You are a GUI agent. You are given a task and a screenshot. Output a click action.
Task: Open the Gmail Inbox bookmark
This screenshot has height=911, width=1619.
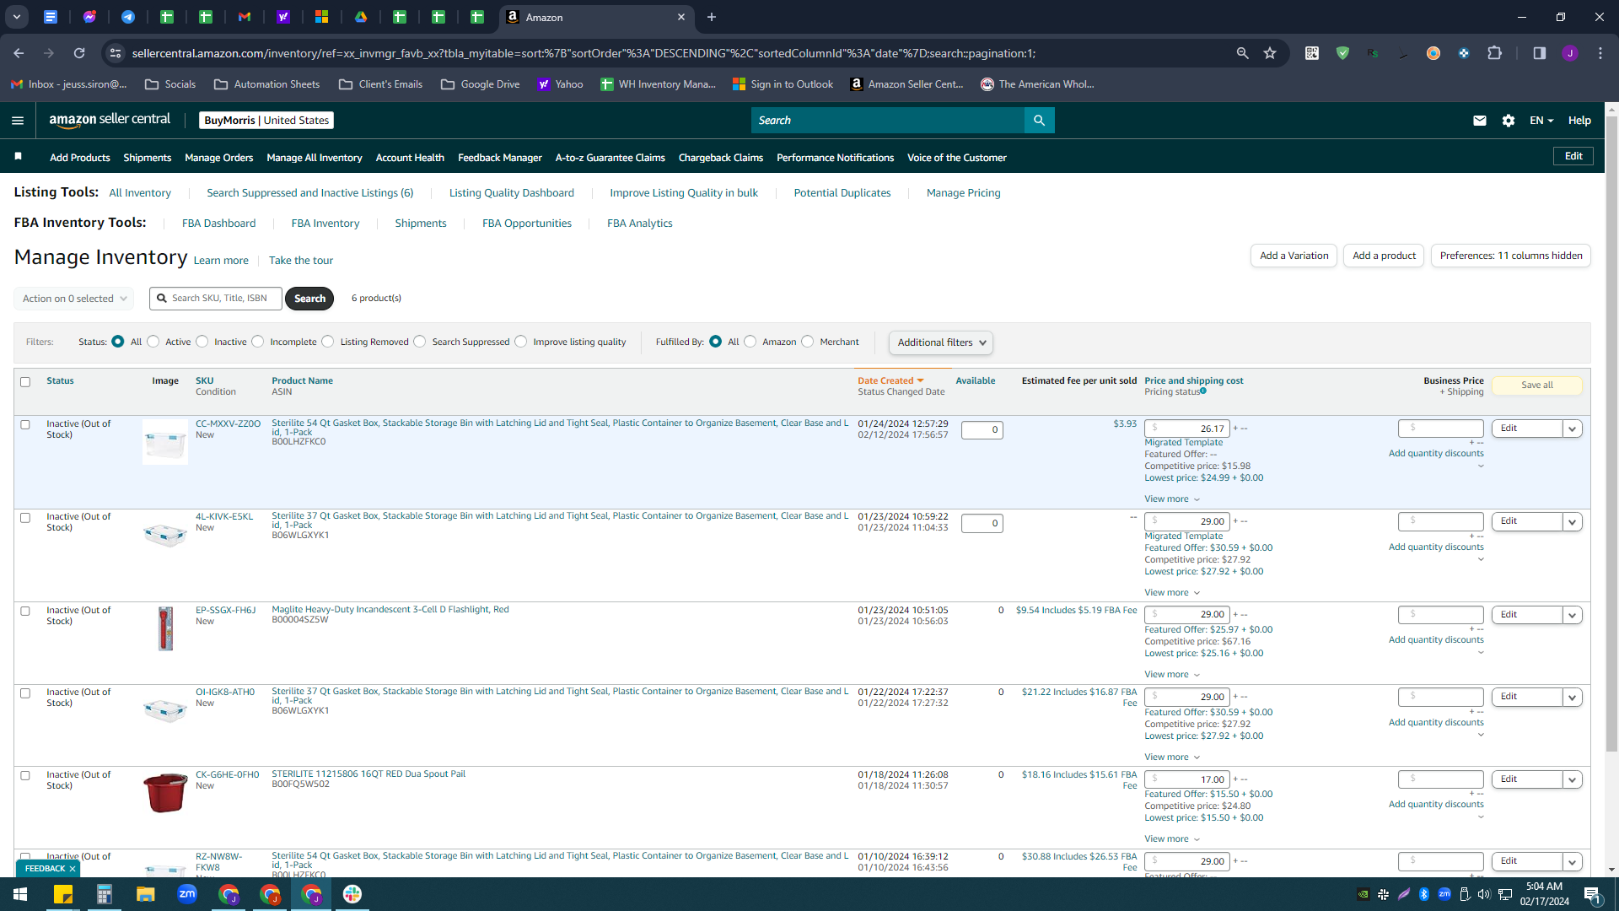pyautogui.click(x=69, y=84)
